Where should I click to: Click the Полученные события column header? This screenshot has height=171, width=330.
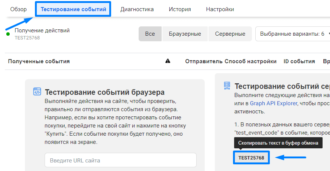[39, 61]
